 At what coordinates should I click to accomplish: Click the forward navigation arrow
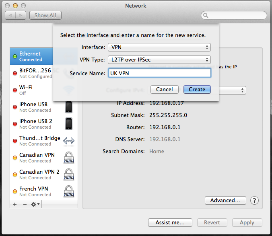(21, 15)
